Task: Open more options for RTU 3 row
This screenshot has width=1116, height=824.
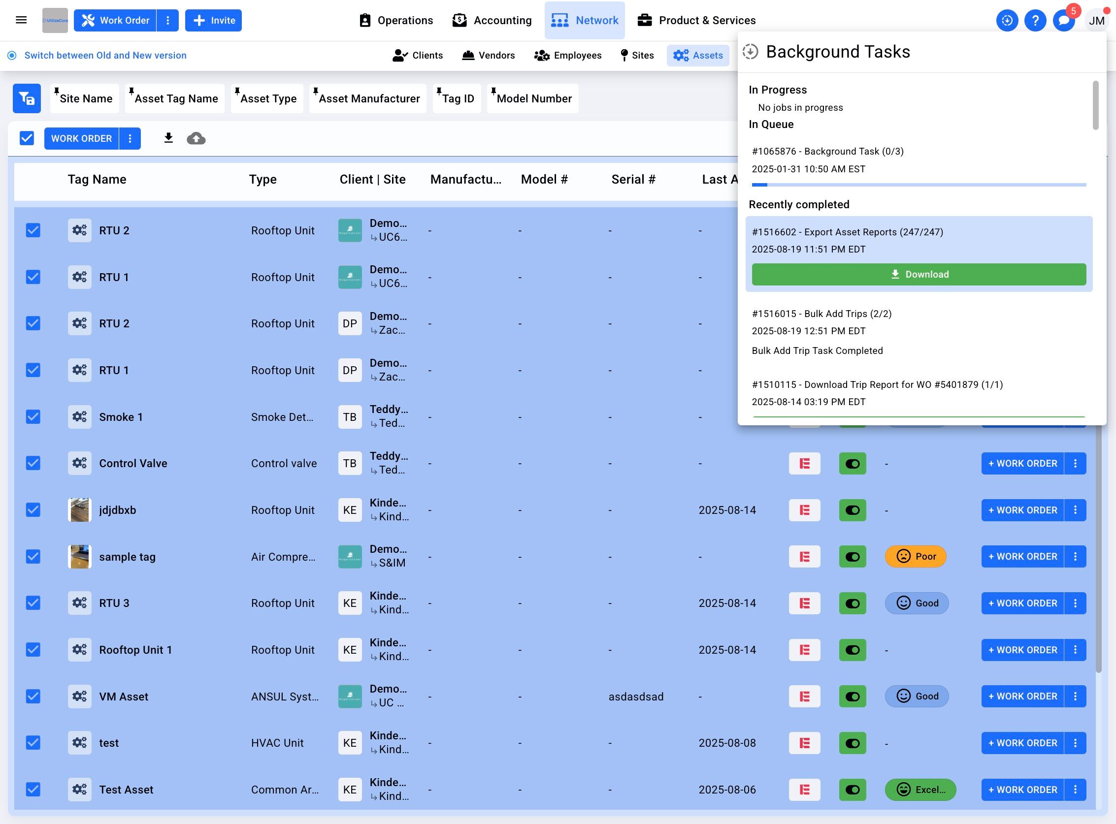Action: [x=1075, y=603]
